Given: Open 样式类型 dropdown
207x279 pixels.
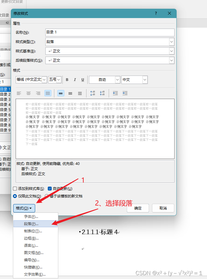Looking at the screenshot, I should [x=172, y=42].
